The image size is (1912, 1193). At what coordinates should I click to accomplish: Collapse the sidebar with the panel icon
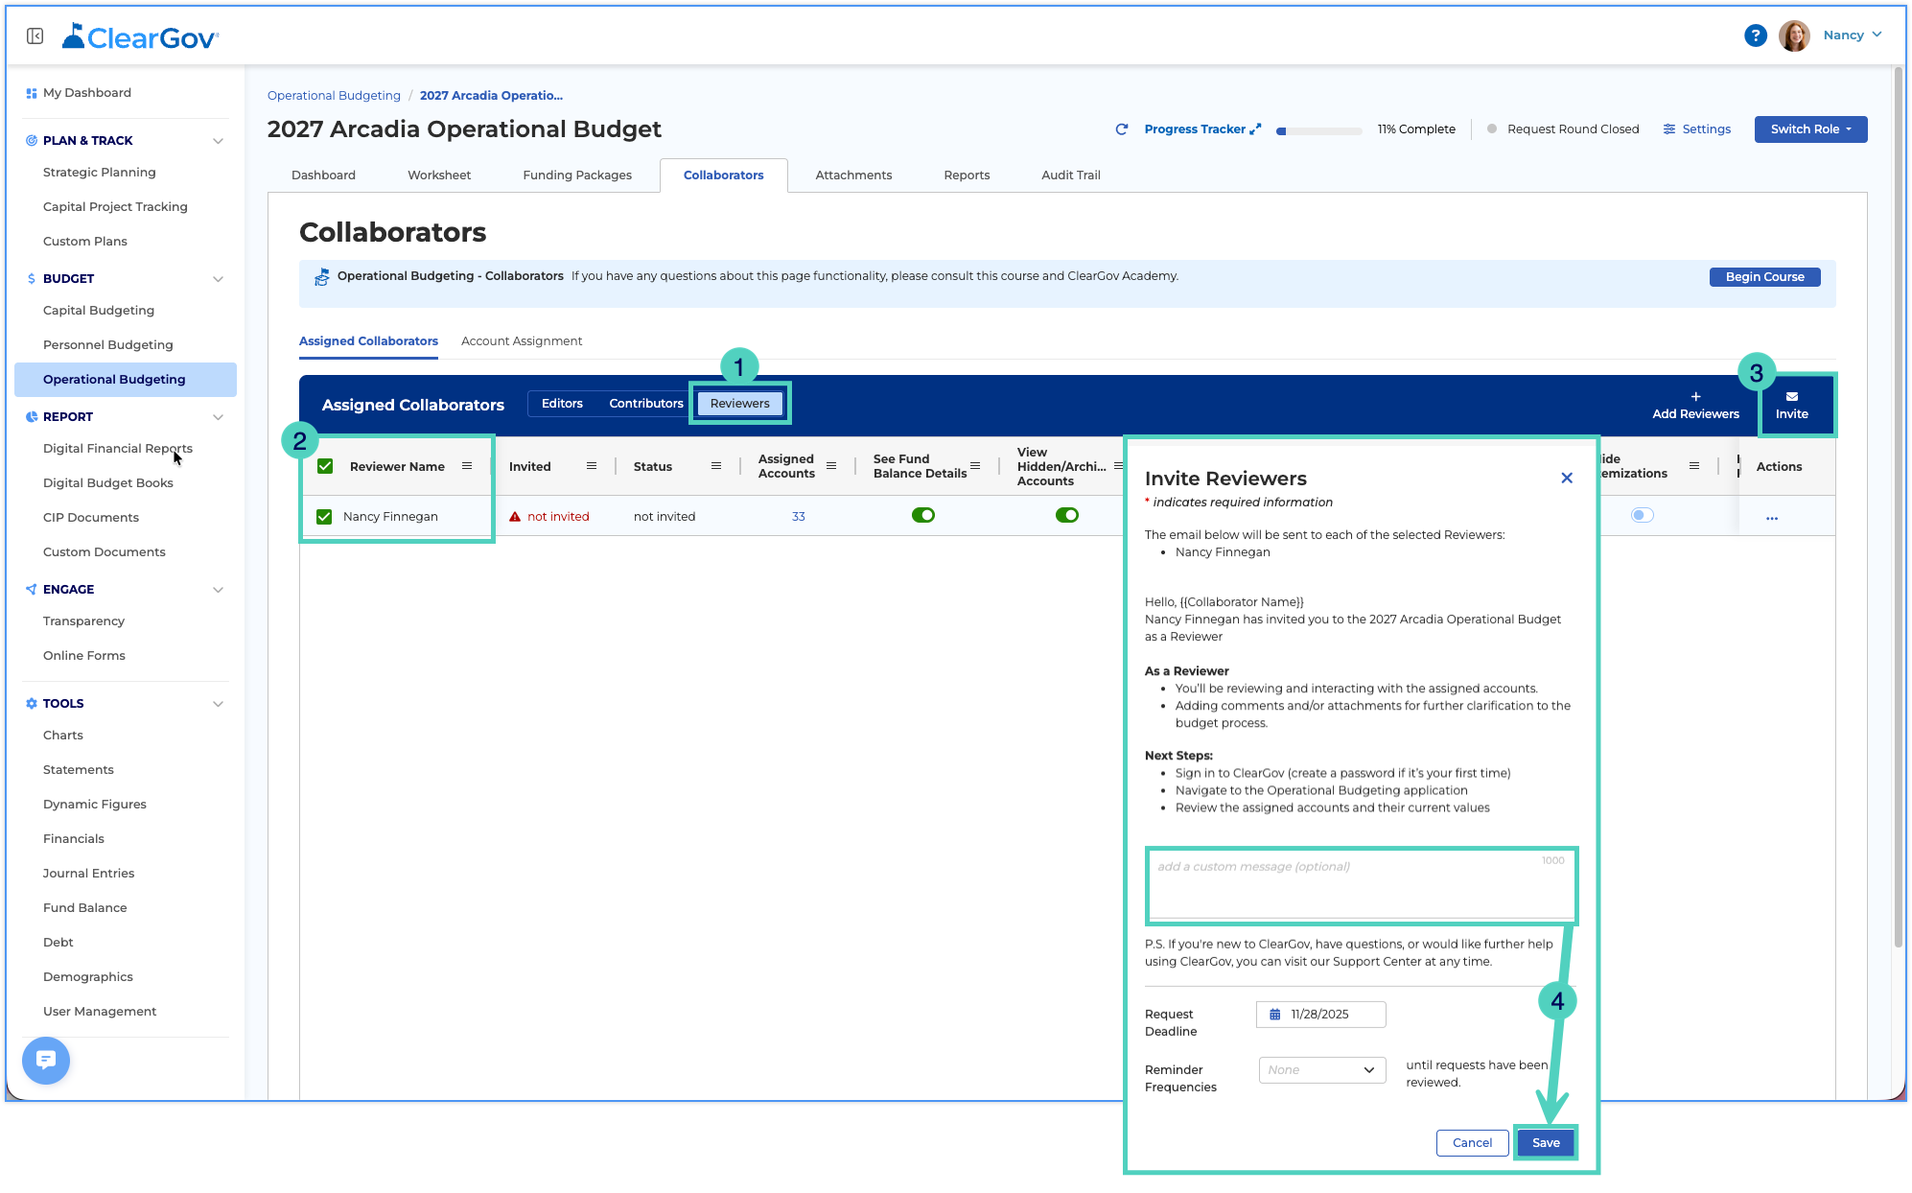coord(35,36)
